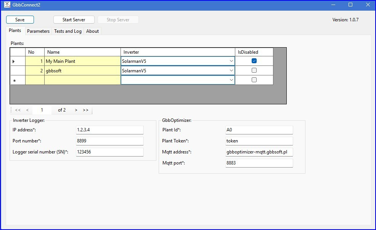This screenshot has height=230, width=376.
Task: Click the Version: 1.0.7 label
Action: pyautogui.click(x=345, y=20)
